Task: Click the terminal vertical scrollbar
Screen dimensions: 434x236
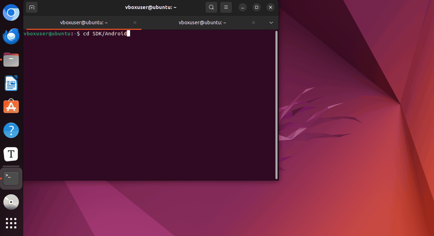Action: click(x=276, y=104)
